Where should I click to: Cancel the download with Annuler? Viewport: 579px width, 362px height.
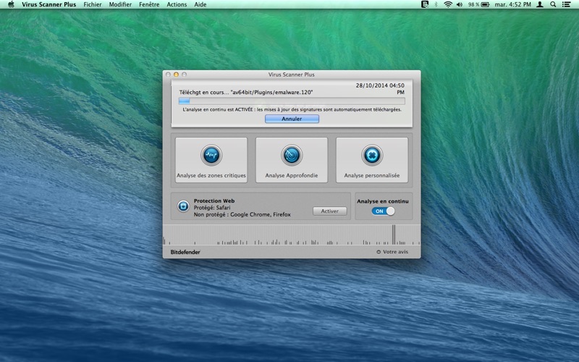tap(292, 119)
